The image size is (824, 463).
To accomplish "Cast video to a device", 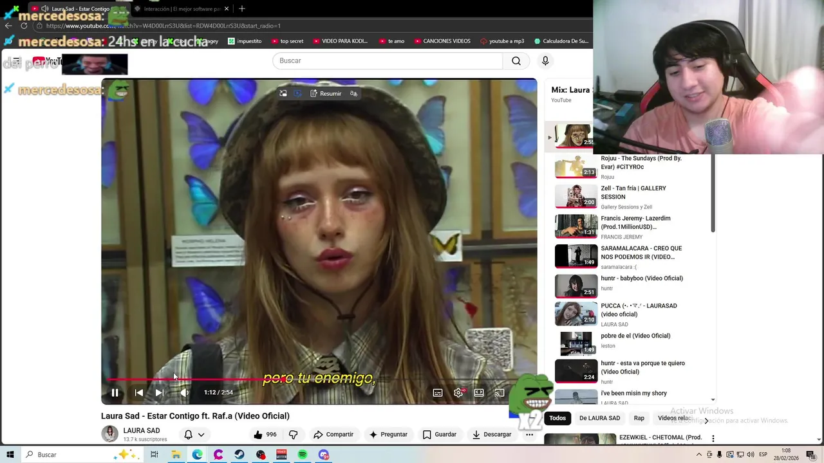I will point(499,392).
